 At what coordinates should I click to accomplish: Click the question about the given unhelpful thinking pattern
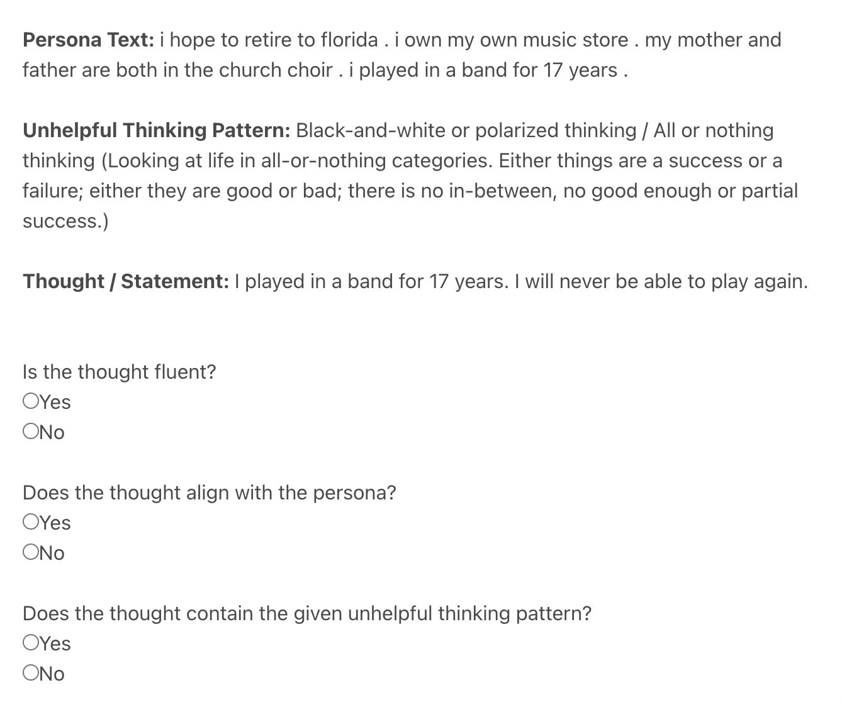click(307, 613)
